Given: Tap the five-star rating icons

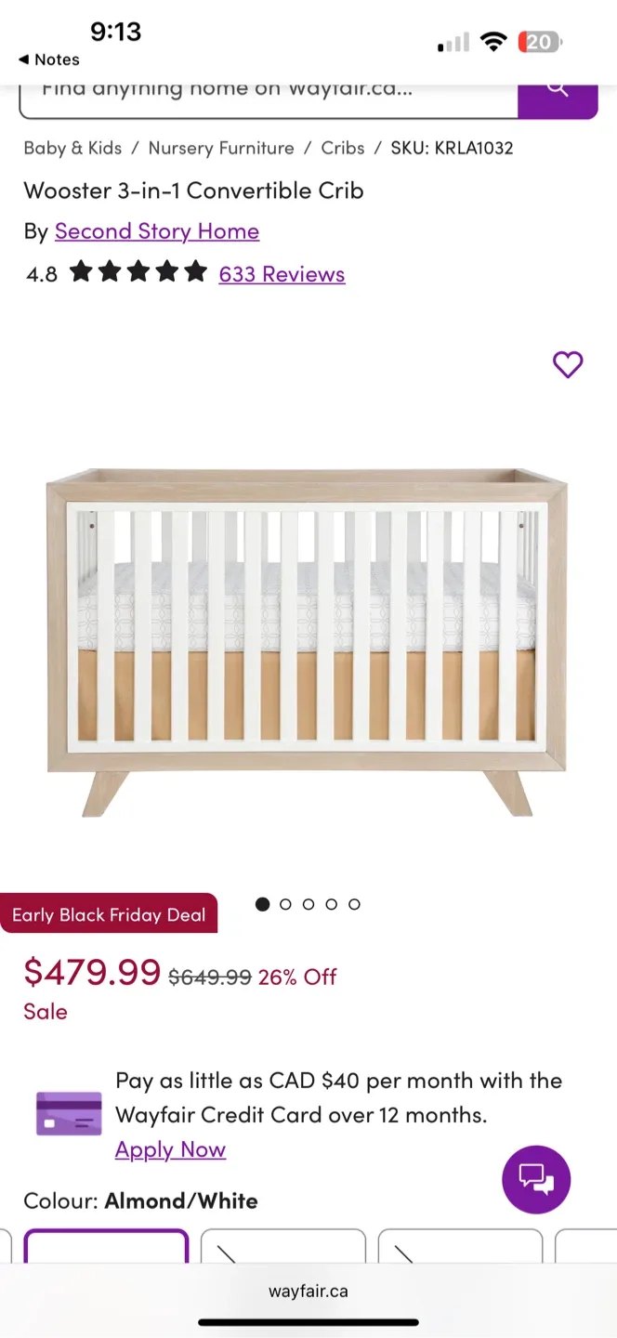Looking at the screenshot, I should click(138, 273).
